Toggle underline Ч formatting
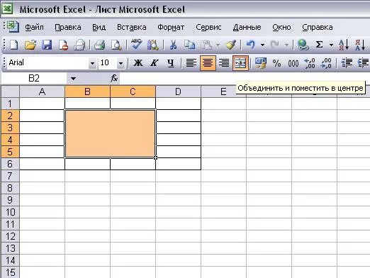The height and width of the screenshot is (278, 370). click(171, 63)
